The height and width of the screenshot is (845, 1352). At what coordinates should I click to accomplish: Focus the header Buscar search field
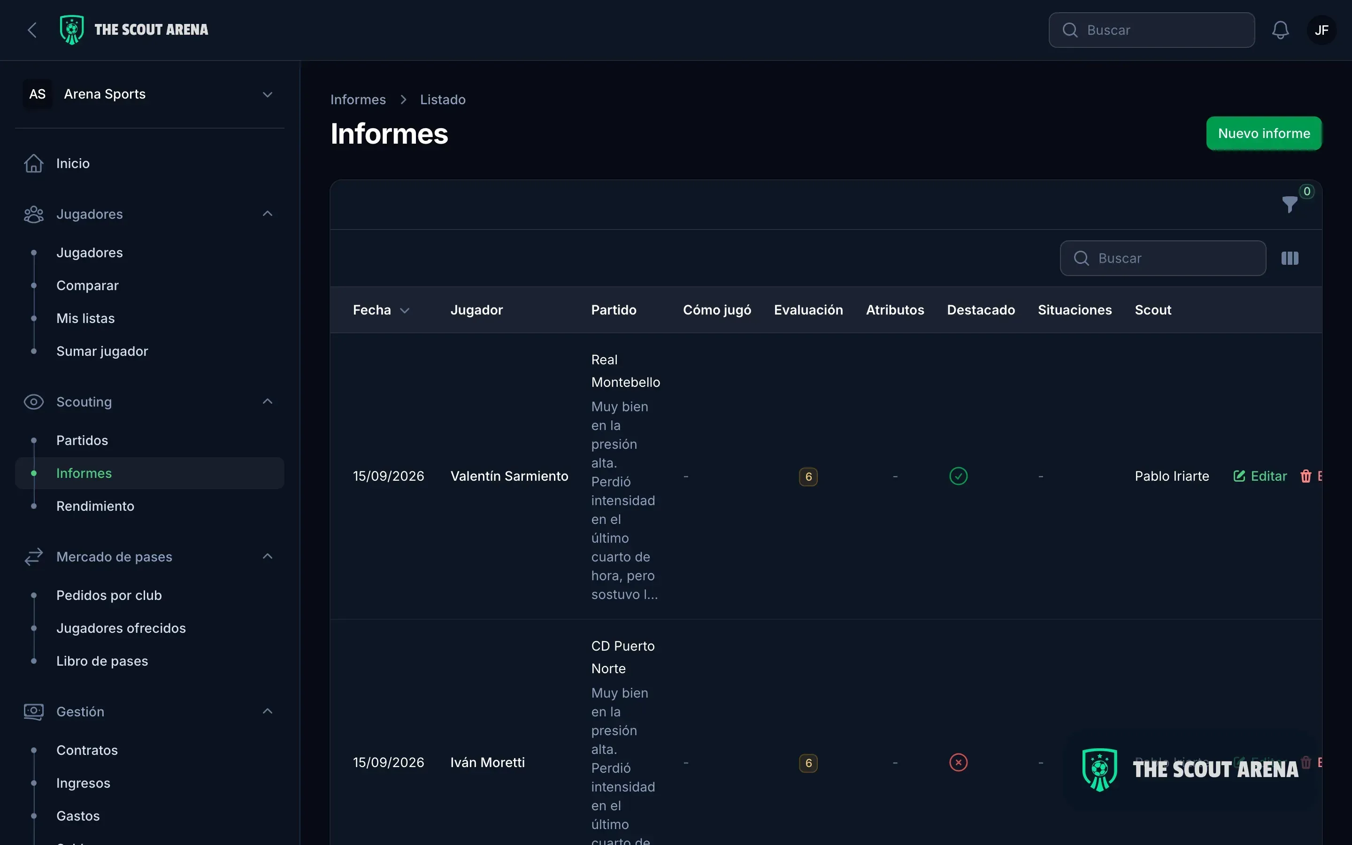(1152, 30)
